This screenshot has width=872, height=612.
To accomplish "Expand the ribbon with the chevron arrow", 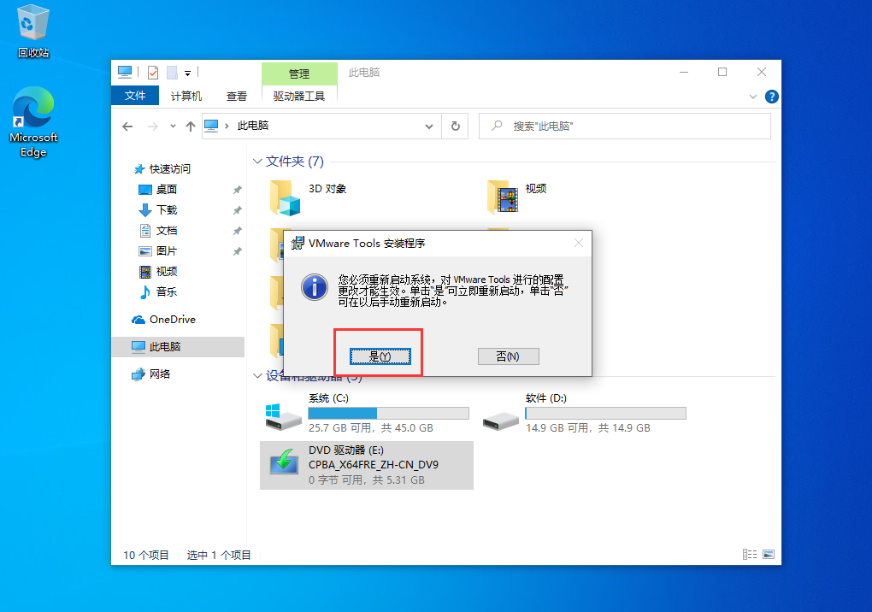I will tap(753, 97).
